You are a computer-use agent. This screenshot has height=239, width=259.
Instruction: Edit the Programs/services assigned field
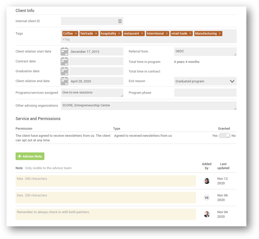click(x=92, y=93)
